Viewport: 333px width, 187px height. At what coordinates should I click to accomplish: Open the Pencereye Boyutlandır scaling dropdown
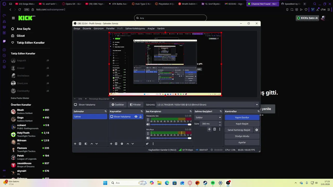pyautogui.click(x=101, y=99)
